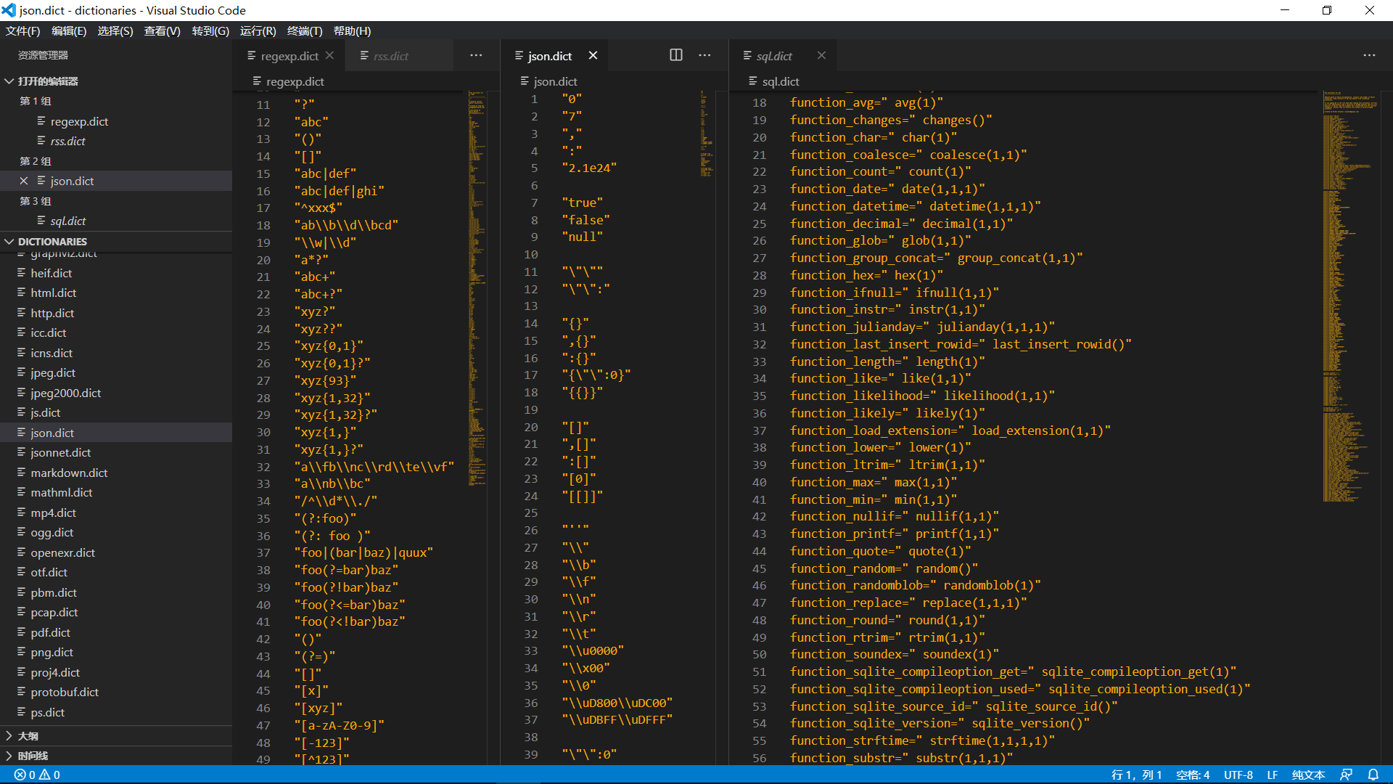
Task: Close json.dict from the open editors list
Action: coord(24,181)
